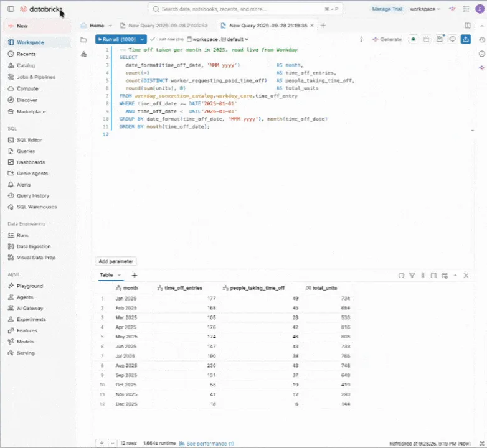Click the blue Share button icon
This screenshot has width=487, height=448.
(466, 39)
